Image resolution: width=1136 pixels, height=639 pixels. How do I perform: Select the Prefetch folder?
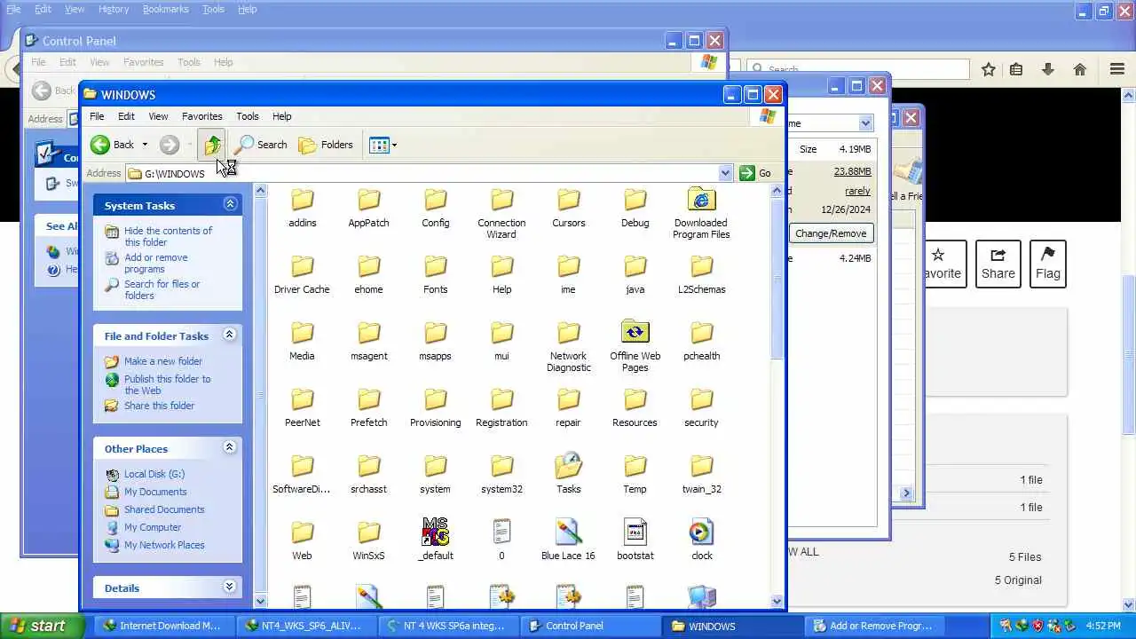click(x=368, y=409)
